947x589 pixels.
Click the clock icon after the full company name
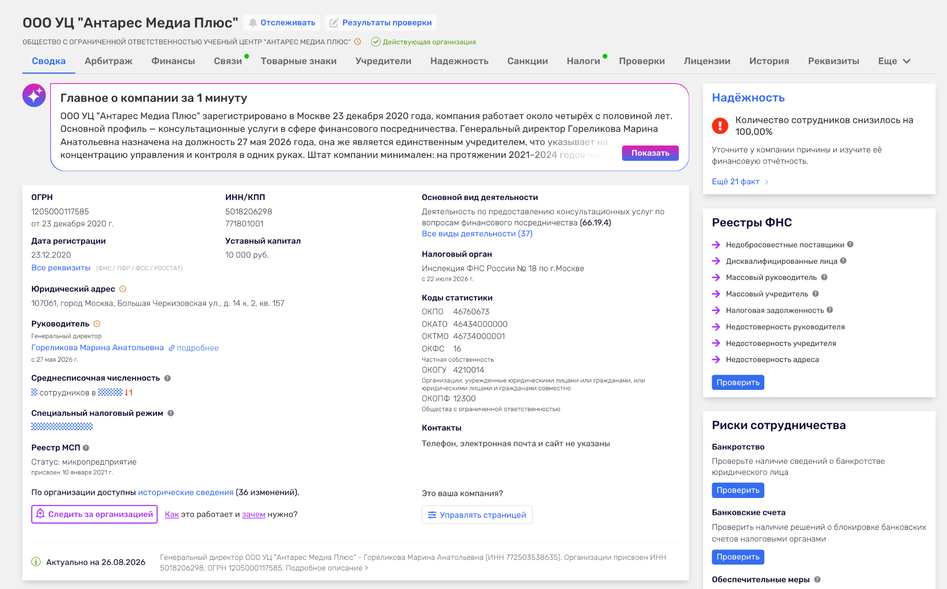click(x=357, y=42)
